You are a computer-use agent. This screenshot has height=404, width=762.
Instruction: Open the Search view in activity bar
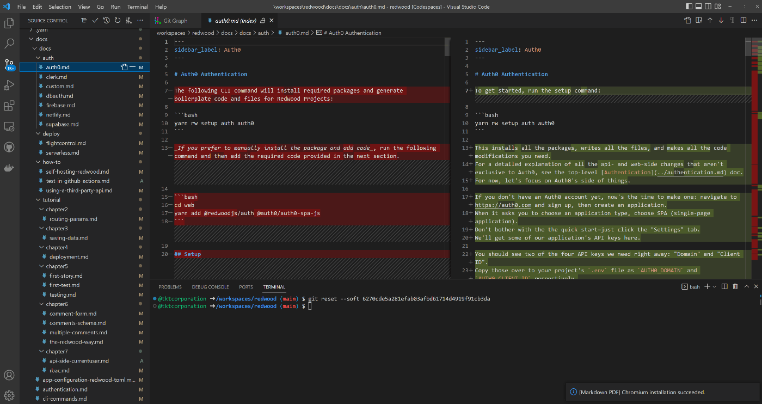click(9, 44)
